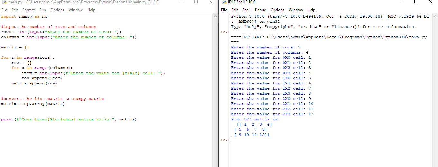438x167 pixels.
Task: Close the main.py editor window
Action: (211, 2)
